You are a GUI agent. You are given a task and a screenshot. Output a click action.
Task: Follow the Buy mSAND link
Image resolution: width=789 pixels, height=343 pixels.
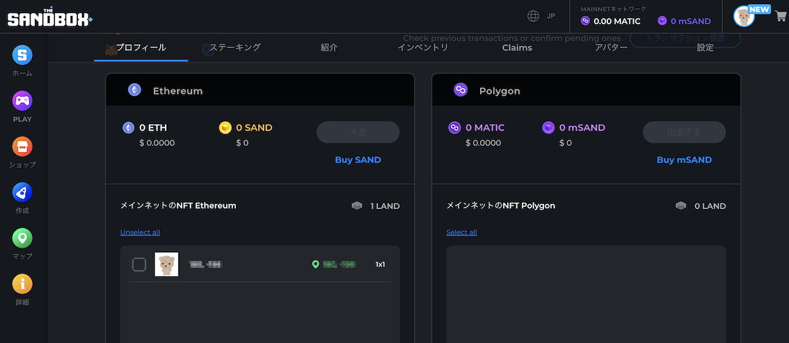684,160
